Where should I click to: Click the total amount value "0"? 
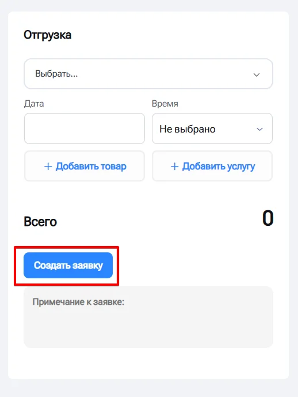click(x=268, y=218)
